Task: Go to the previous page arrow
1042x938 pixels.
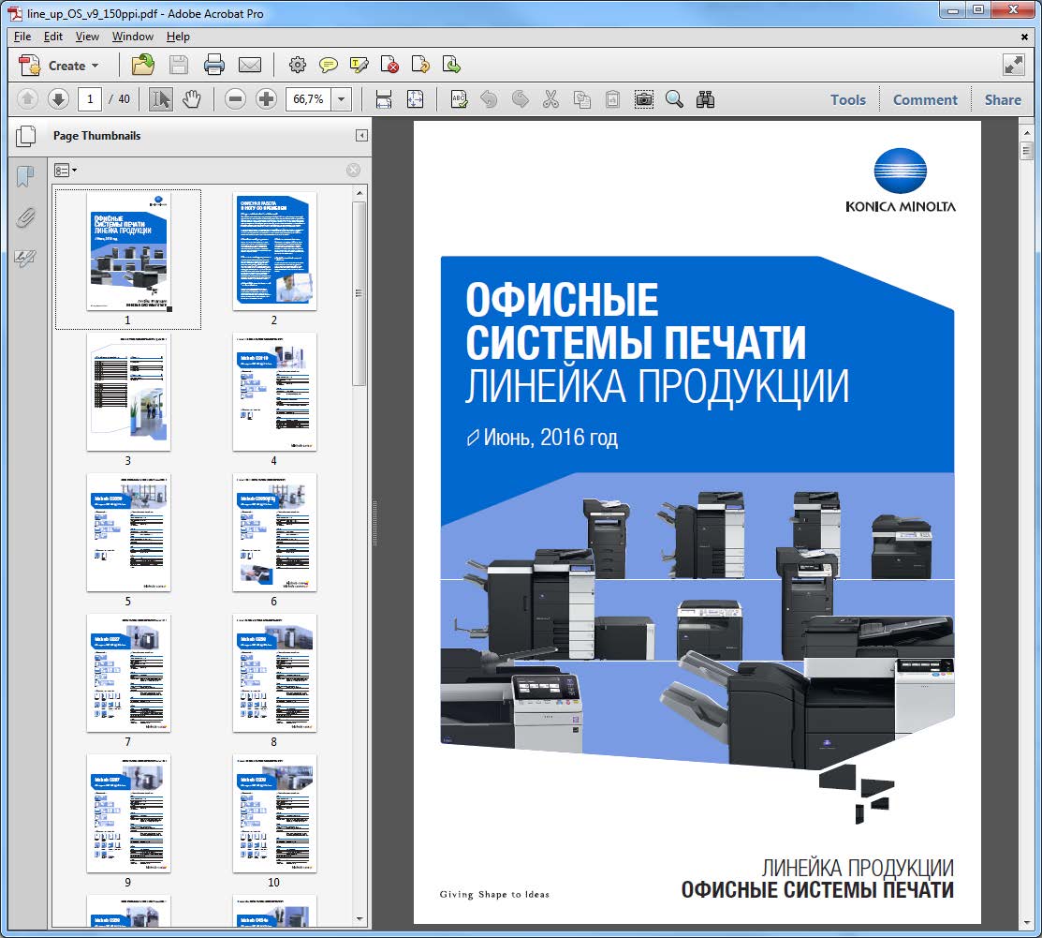Action: (27, 99)
